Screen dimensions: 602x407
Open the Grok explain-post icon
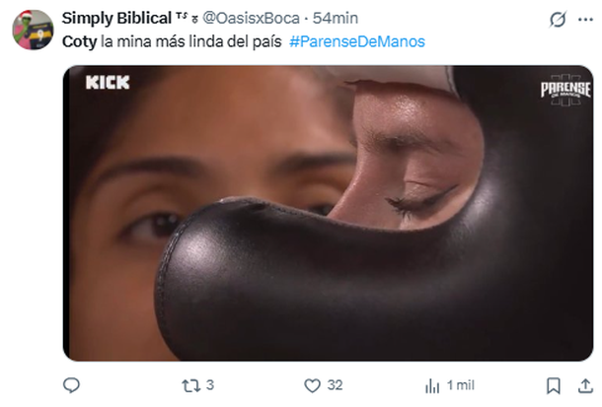[x=558, y=19]
